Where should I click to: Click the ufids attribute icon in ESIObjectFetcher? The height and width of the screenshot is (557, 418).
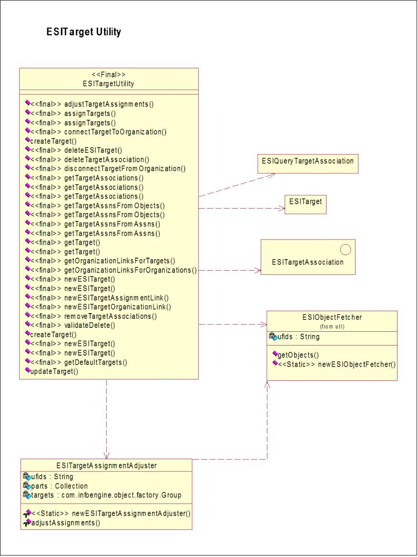point(273,337)
